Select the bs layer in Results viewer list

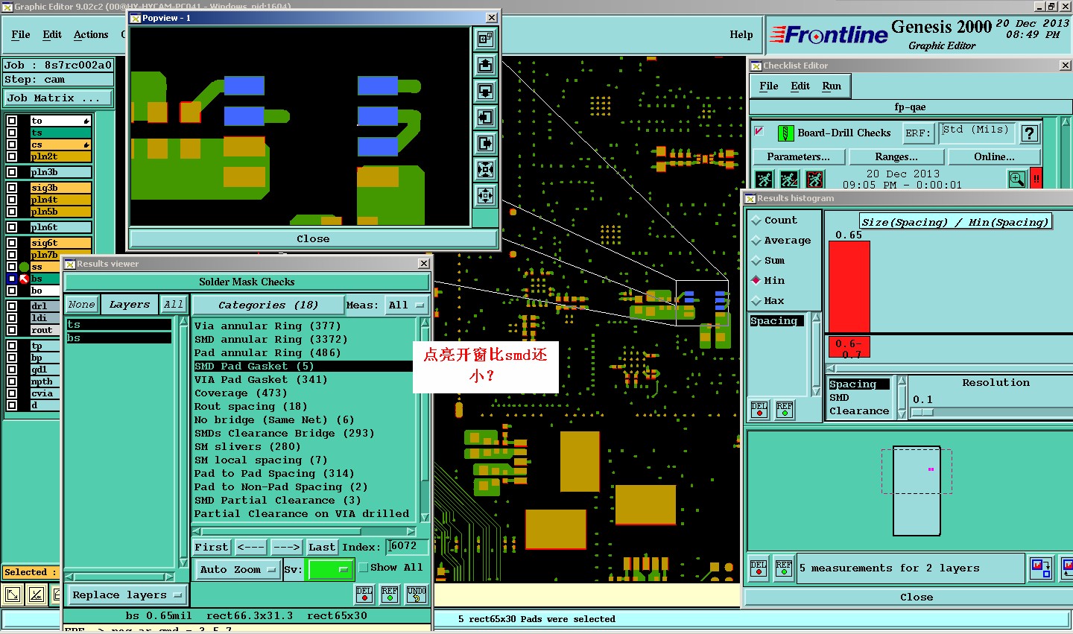click(119, 338)
